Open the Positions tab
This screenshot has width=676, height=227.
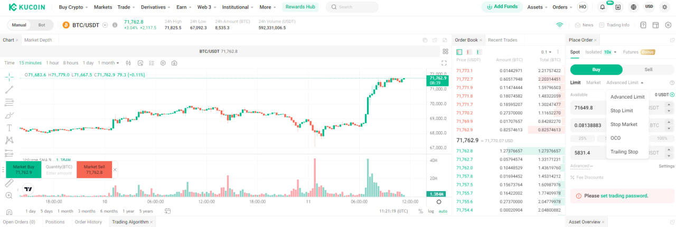point(55,222)
